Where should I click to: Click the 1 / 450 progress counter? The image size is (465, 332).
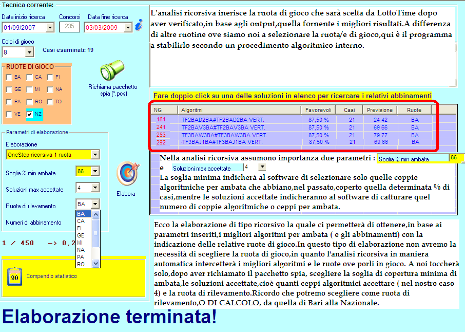[18, 243]
